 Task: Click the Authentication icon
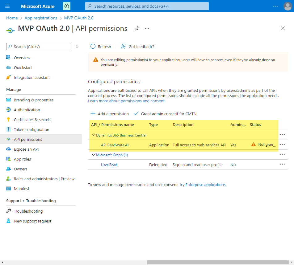(x=8, y=110)
